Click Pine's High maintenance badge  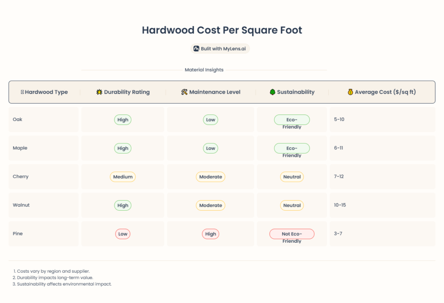tap(210, 234)
